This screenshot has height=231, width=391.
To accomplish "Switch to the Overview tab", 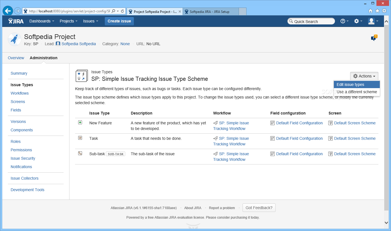I will pyautogui.click(x=16, y=58).
